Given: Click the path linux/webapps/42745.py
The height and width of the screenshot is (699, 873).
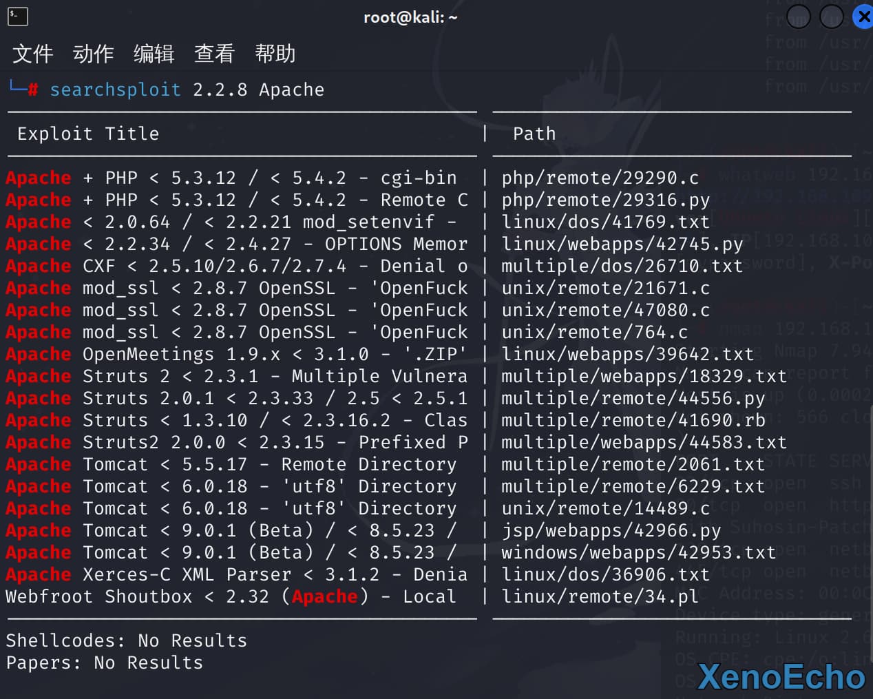Looking at the screenshot, I should point(622,244).
